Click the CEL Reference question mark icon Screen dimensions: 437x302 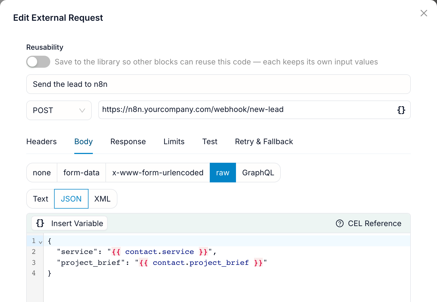click(x=340, y=223)
